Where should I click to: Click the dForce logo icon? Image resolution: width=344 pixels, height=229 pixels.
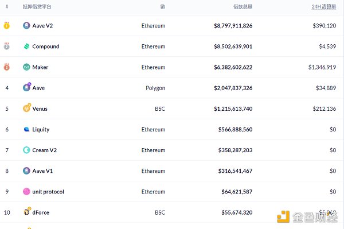[x=27, y=212]
